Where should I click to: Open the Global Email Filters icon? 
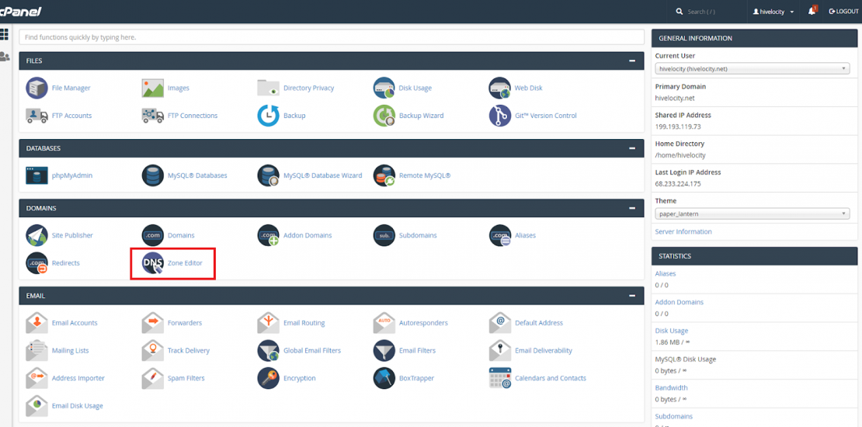point(269,350)
